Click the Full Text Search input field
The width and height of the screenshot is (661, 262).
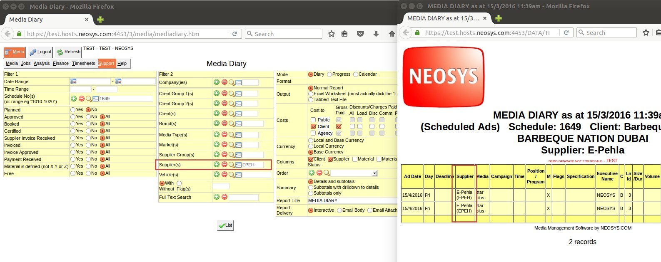[243, 197]
